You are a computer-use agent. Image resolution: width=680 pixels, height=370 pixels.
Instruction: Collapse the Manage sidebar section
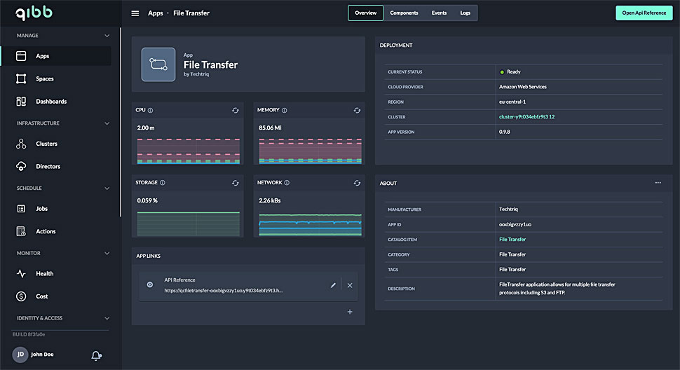coord(107,36)
